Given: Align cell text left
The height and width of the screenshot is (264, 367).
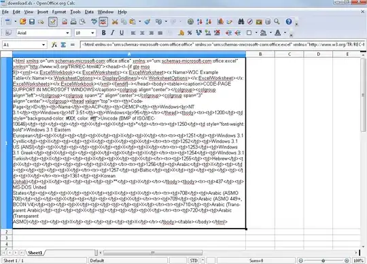Looking at the screenshot, I should pyautogui.click(x=133, y=33).
